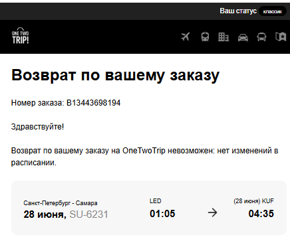Viewport: 290px width, 245px height.
Task: Open the travel guide map icon
Action: 281,37
